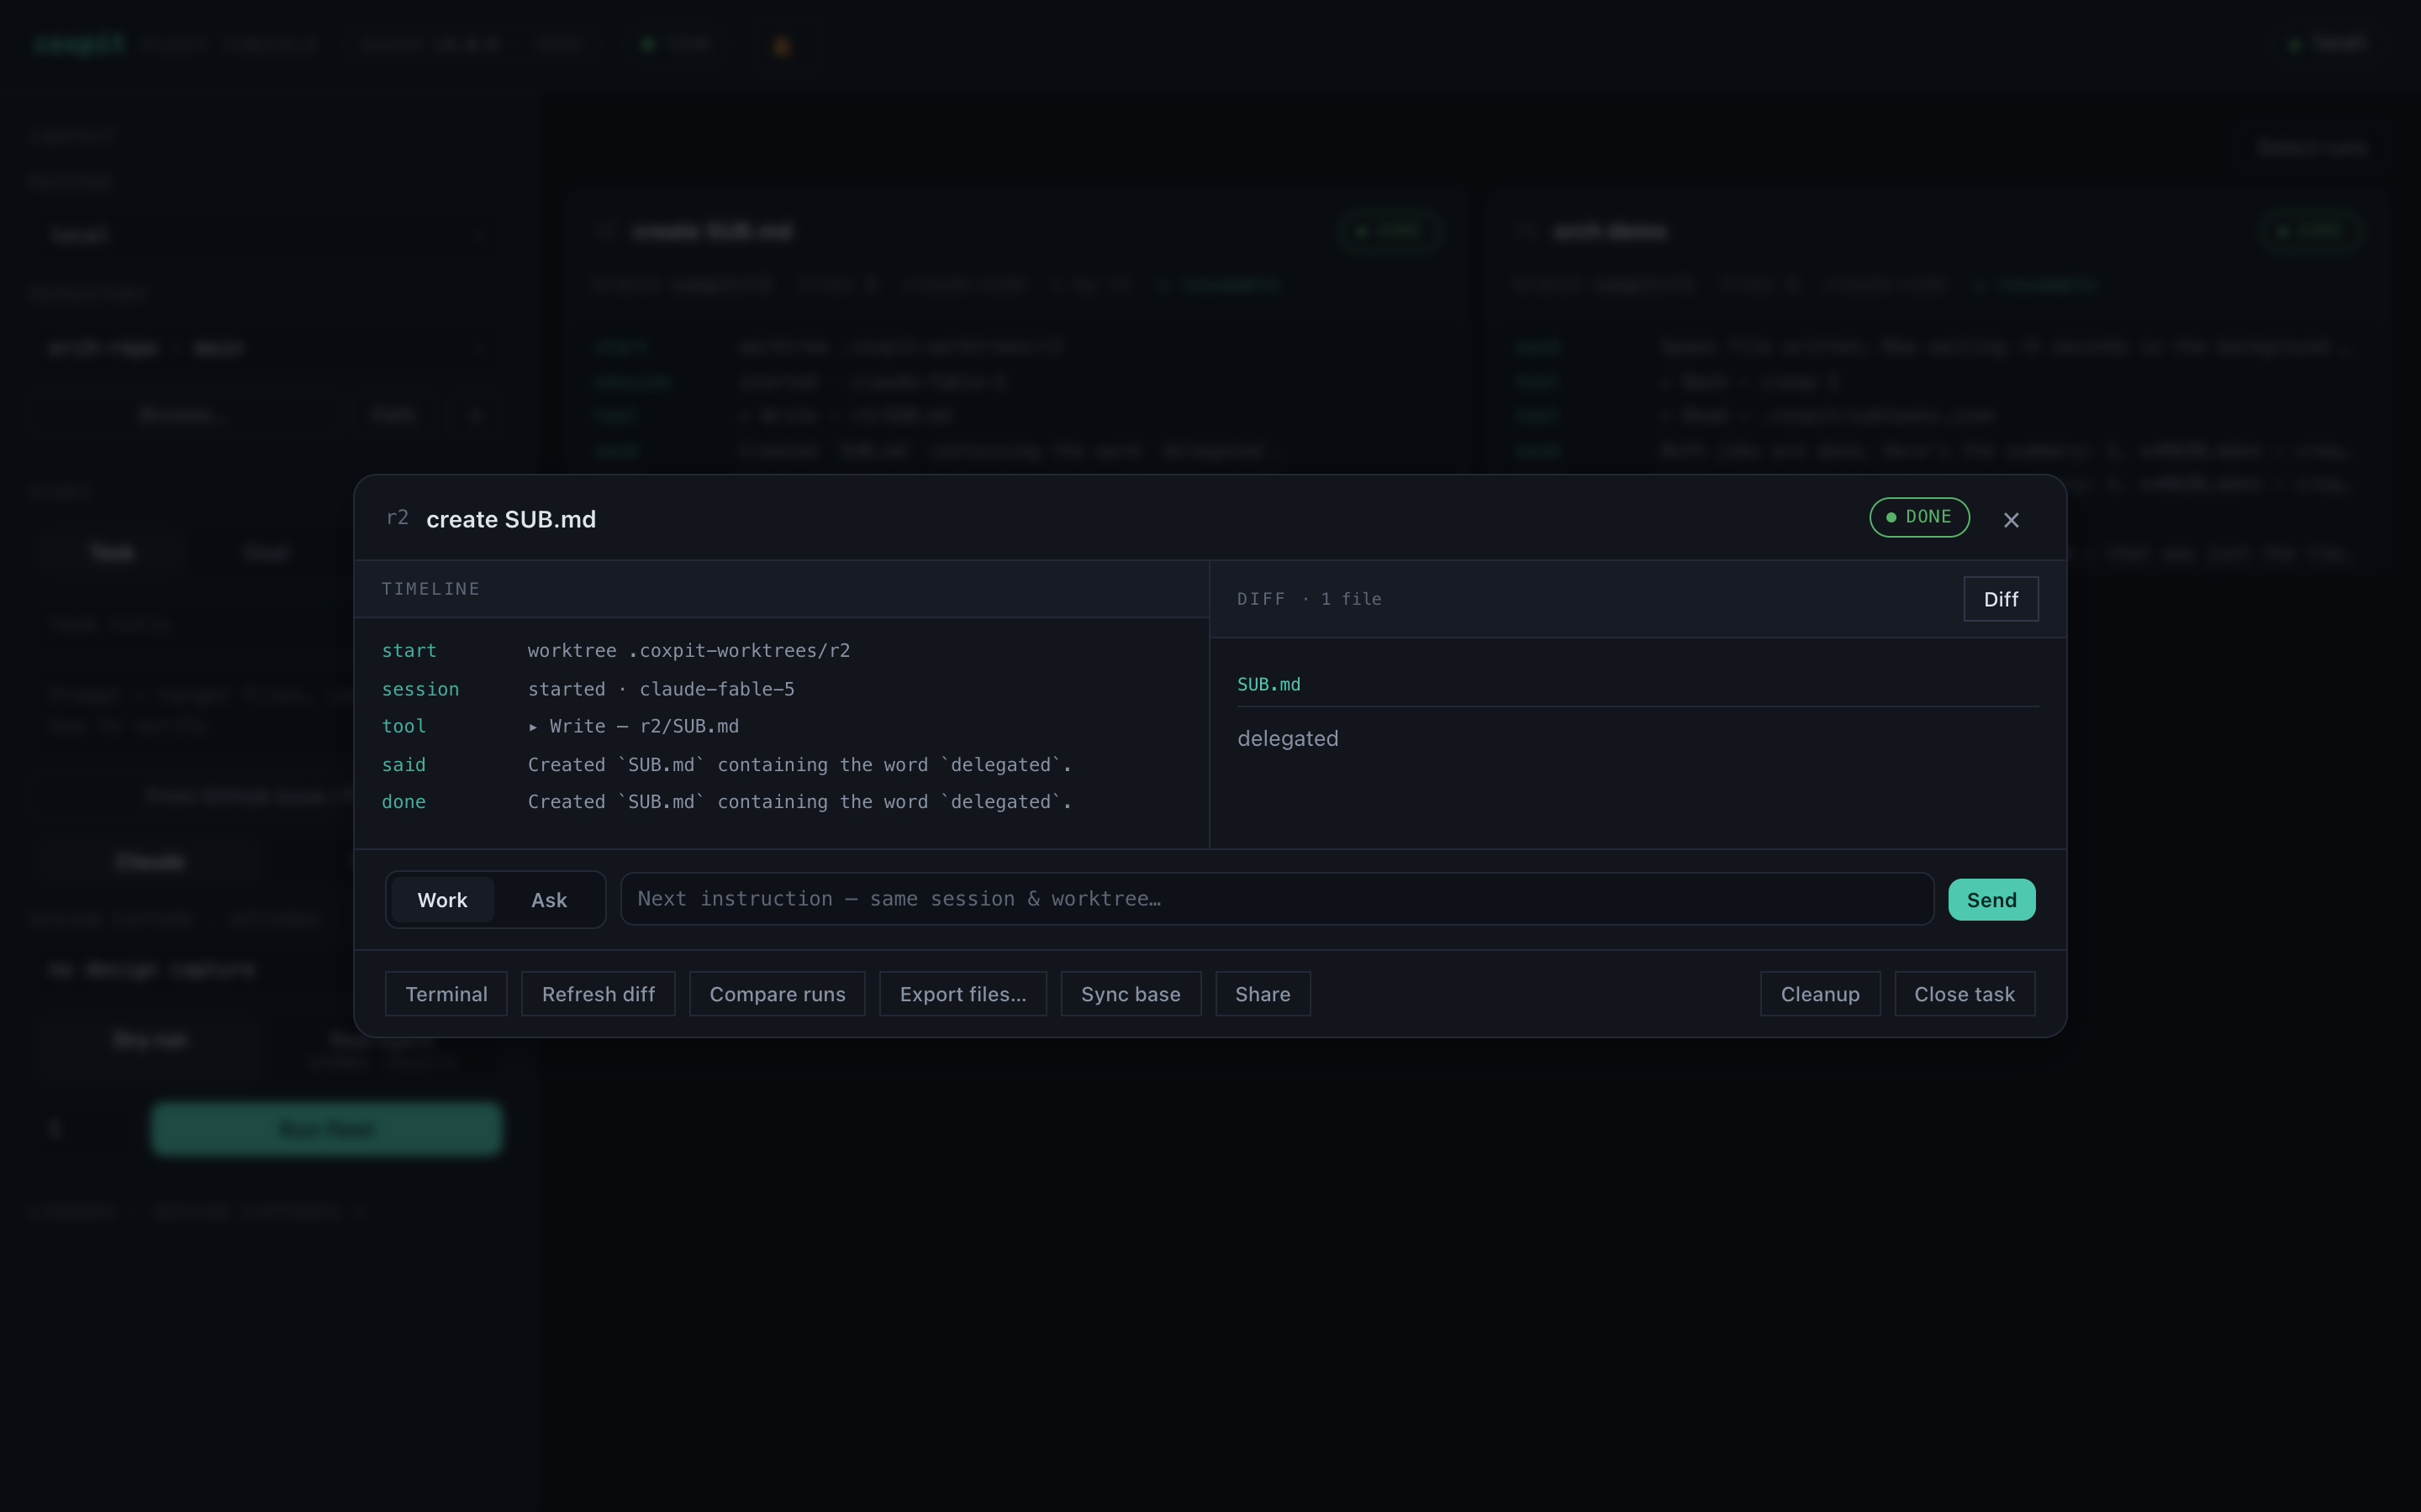
Task: Click blurred green run button in background sidebar
Action: (x=326, y=1129)
